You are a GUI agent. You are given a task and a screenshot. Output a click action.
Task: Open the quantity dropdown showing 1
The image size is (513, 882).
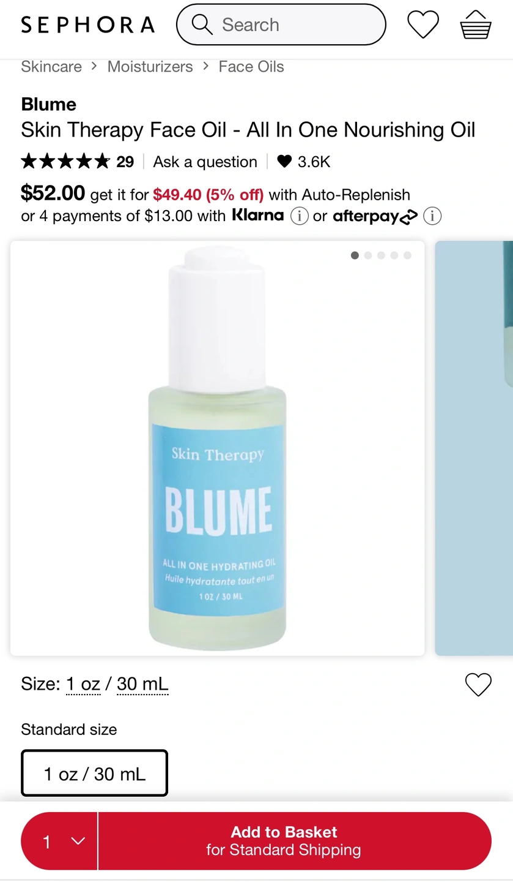59,841
